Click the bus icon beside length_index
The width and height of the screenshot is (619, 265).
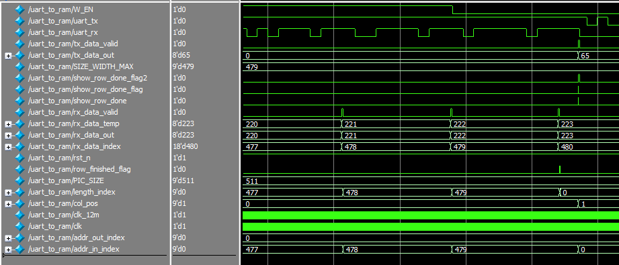click(x=19, y=192)
